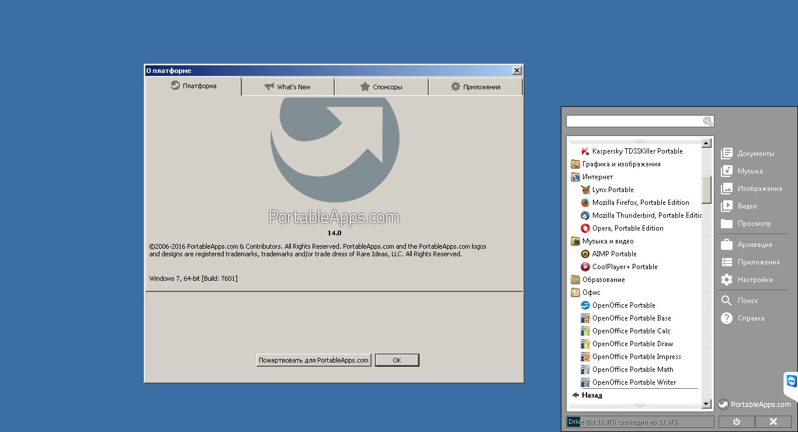Click the Просмотр folder icon
The height and width of the screenshot is (432, 798).
coord(726,224)
